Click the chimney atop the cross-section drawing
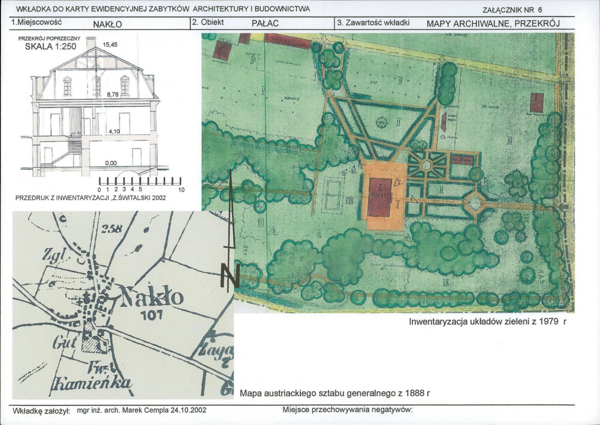This screenshot has height=425, width=600. (91, 42)
